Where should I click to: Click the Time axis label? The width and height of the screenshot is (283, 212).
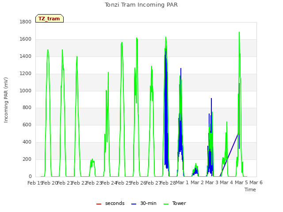[250, 189]
